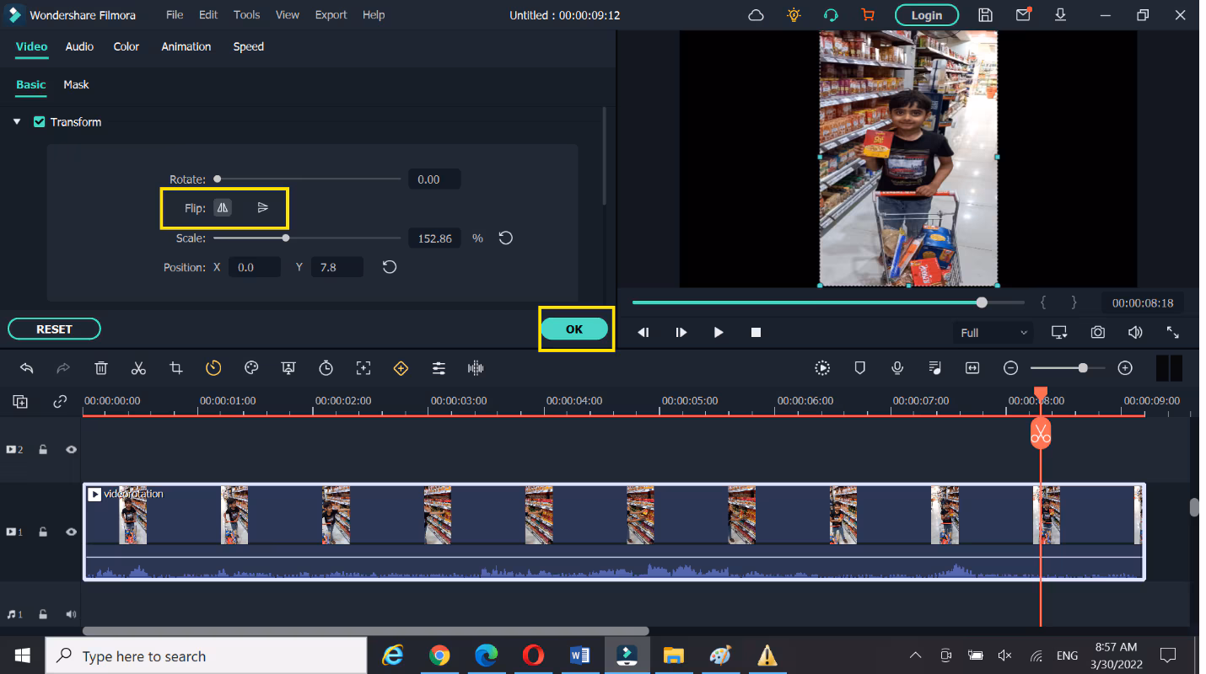Flip the clip vertically
The width and height of the screenshot is (1206, 674).
click(262, 207)
